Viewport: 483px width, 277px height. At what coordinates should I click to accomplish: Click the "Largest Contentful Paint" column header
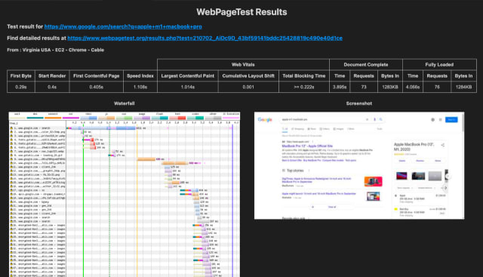pos(188,75)
